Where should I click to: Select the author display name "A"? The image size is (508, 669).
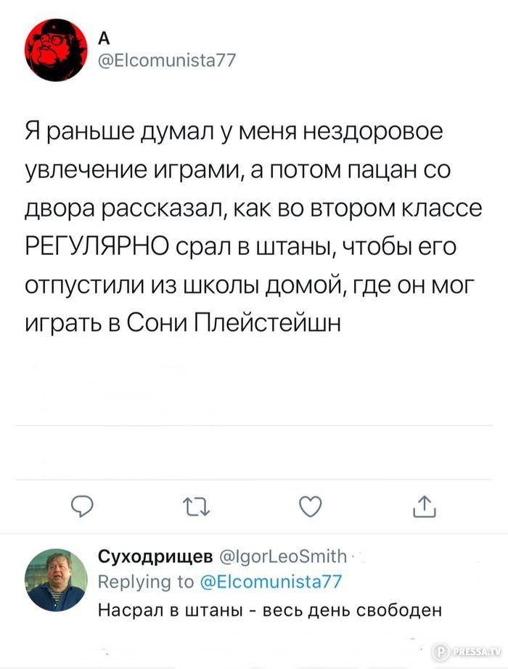pos(103,40)
